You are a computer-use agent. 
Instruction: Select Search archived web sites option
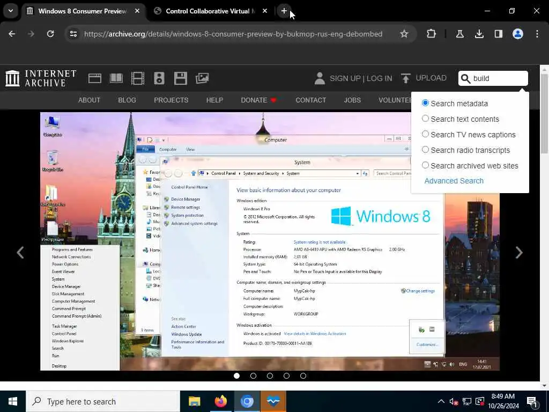coord(425,165)
